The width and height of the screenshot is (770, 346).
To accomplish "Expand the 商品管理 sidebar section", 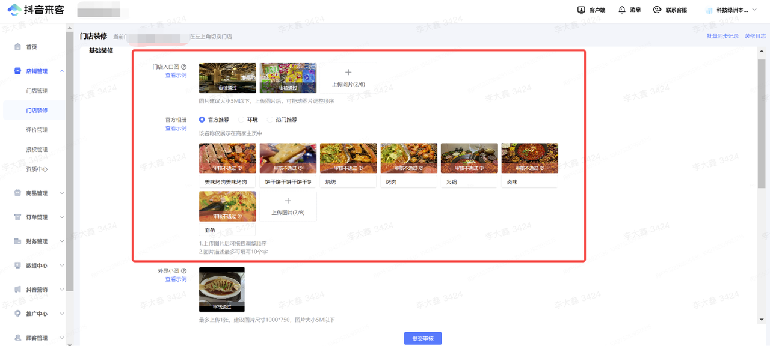I will click(62, 193).
